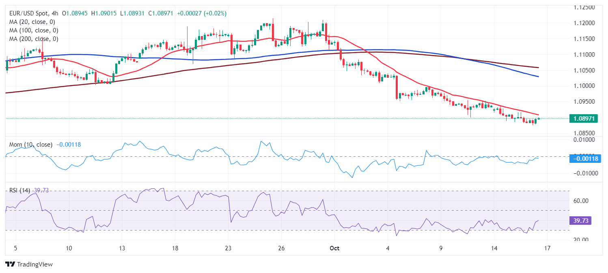
Task: Click the 4h timeframe interval label
Action: click(x=56, y=13)
